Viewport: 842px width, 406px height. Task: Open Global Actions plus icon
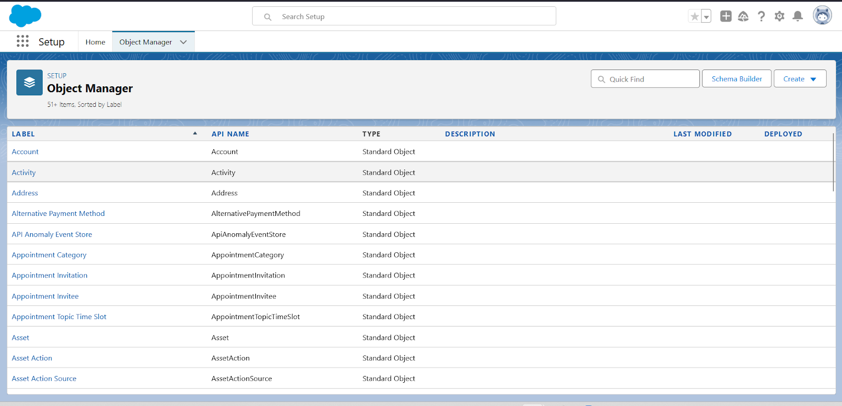[x=726, y=16]
